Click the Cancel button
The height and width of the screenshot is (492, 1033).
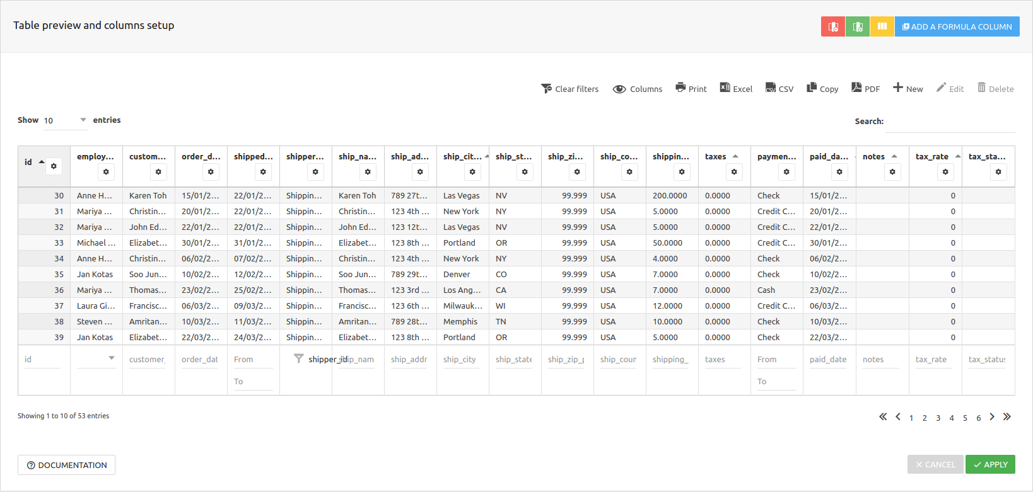coord(935,464)
